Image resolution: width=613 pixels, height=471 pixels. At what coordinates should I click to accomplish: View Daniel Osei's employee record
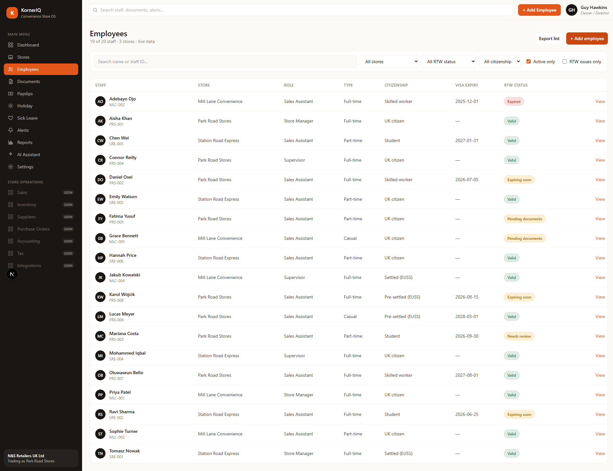tap(600, 180)
